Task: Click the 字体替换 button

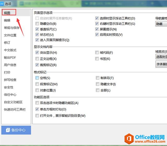Action: click(x=161, y=64)
